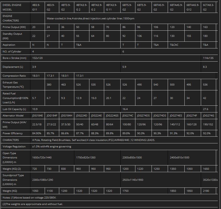The width and height of the screenshot is (221, 209).
Task: Select the JDG224GS alternator model cell
Action: point(112,116)
